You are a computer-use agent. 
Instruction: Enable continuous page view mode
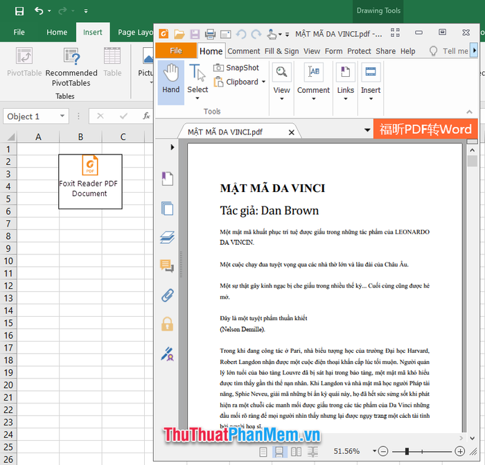tap(280, 452)
